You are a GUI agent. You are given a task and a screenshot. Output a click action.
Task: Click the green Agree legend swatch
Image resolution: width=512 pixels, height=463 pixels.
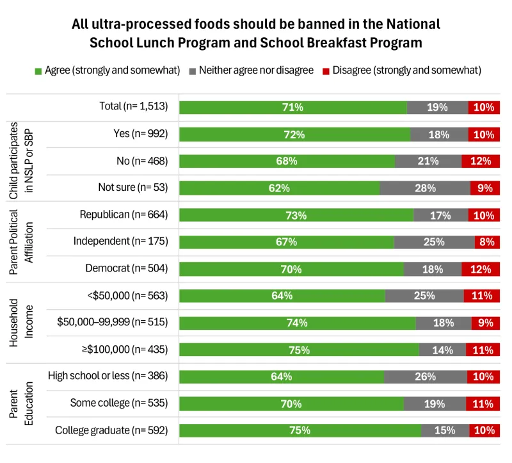click(x=38, y=70)
